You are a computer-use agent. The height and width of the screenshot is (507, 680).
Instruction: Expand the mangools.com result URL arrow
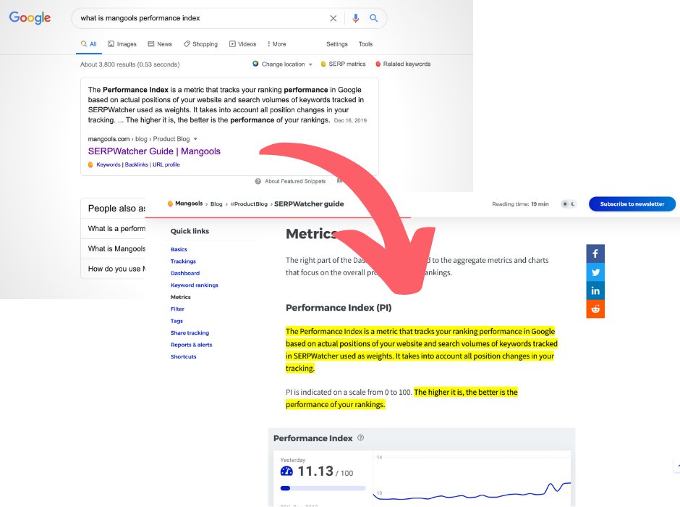pyautogui.click(x=195, y=139)
